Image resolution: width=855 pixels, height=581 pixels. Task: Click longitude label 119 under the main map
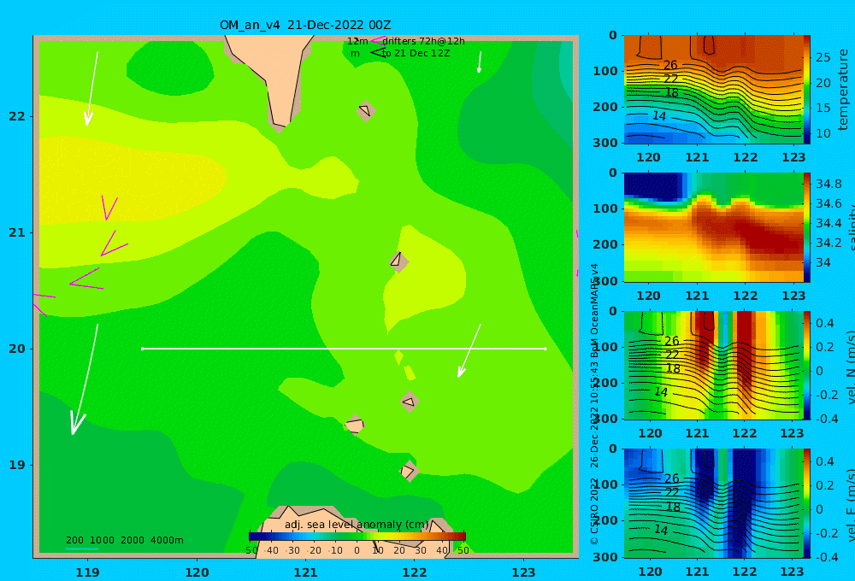point(87,572)
